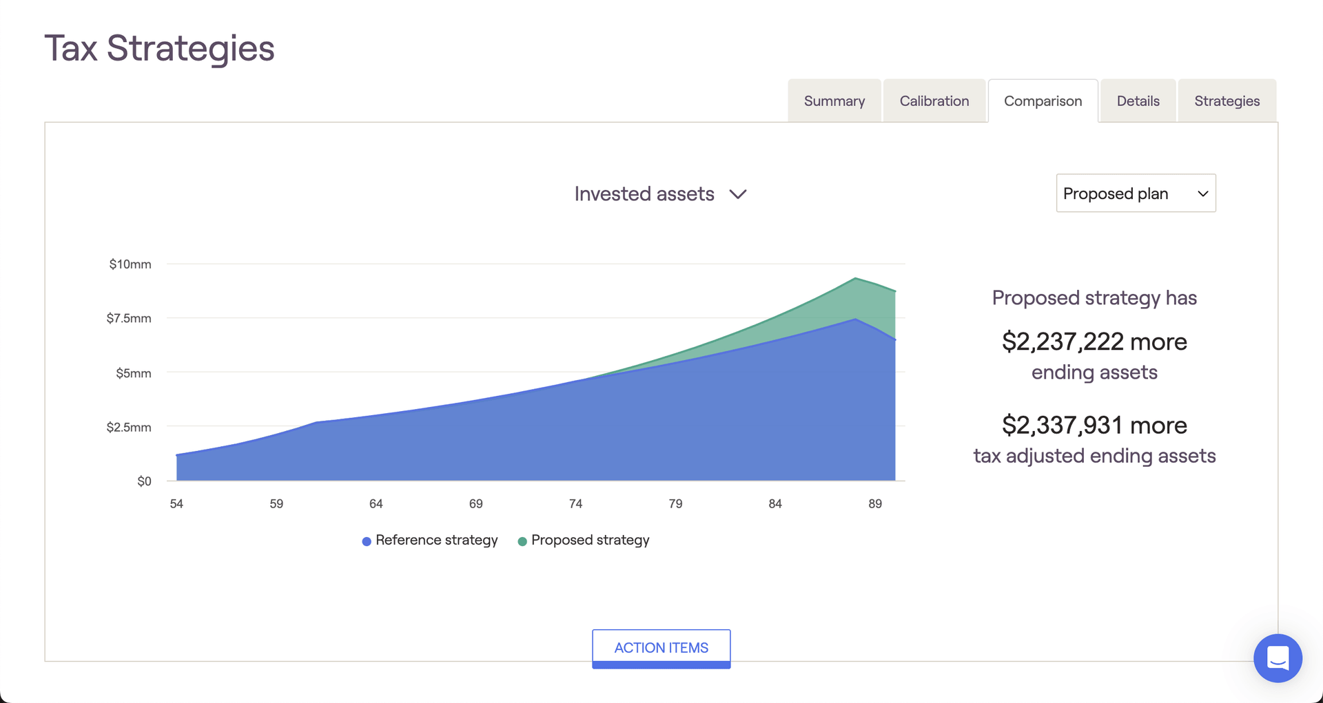The image size is (1323, 703).
Task: Click the blue Reference strategy legend dot
Action: 367,541
